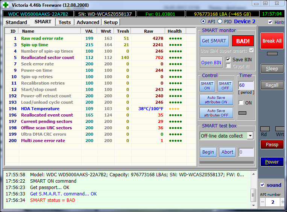Sort table by Raw column header
Image resolution: width=287 pixels, height=212 pixels.
point(149,31)
